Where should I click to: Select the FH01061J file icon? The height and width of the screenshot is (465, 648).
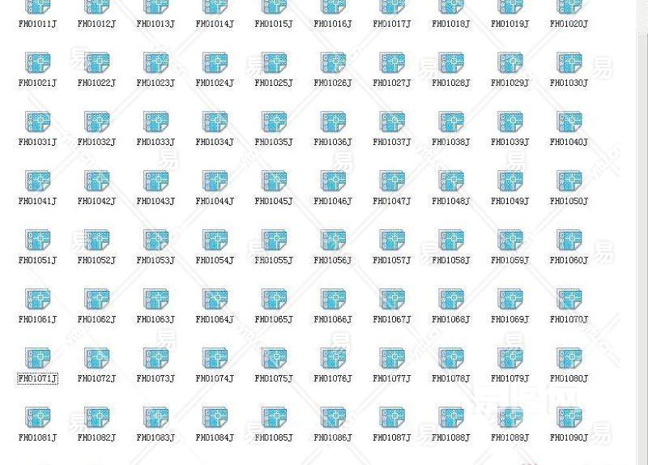coord(37,299)
